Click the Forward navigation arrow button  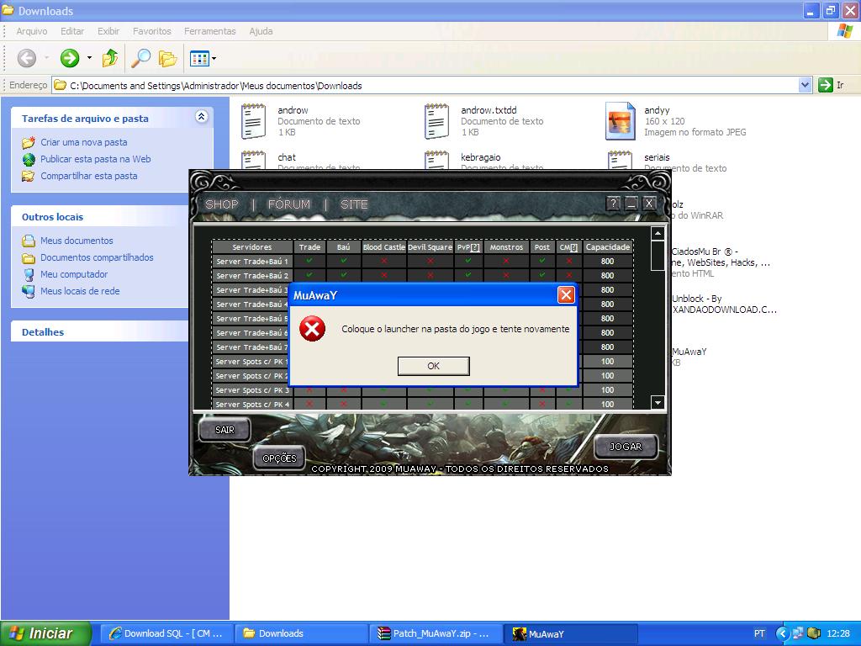[70, 58]
